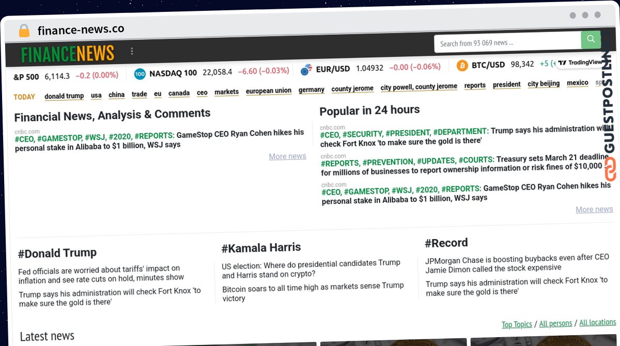
Task: Select the 'eu' topic tag
Action: [x=158, y=94]
